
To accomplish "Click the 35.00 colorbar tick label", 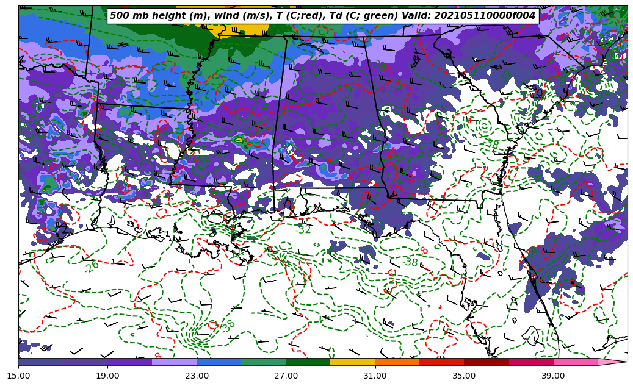I will pyautogui.click(x=464, y=376).
